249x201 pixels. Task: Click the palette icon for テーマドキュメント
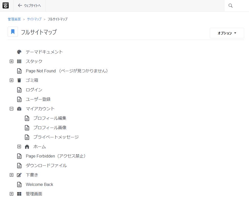click(x=19, y=52)
